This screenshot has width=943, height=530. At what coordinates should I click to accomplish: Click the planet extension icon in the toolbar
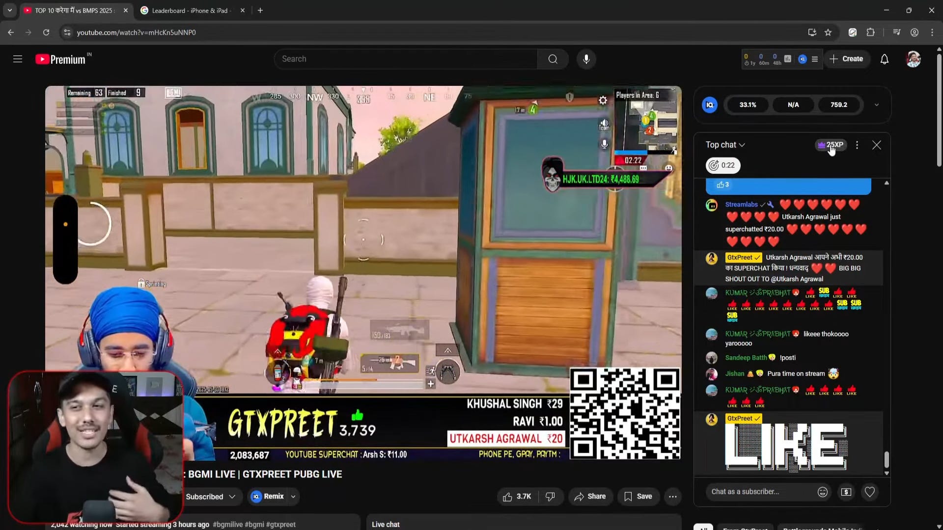853,32
